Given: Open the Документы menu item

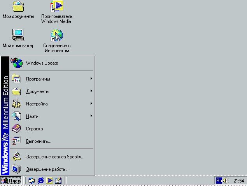Looking at the screenshot, I should (x=52, y=91).
